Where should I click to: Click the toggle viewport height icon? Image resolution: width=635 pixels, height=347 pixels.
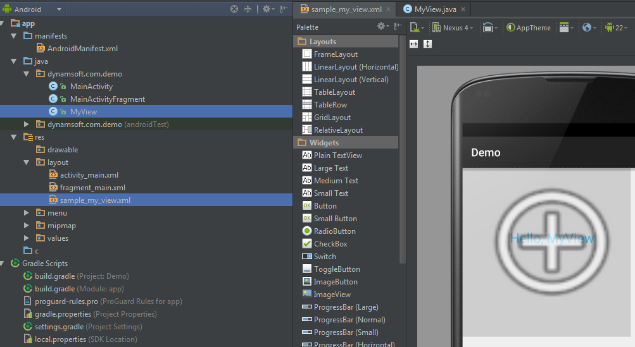[428, 44]
